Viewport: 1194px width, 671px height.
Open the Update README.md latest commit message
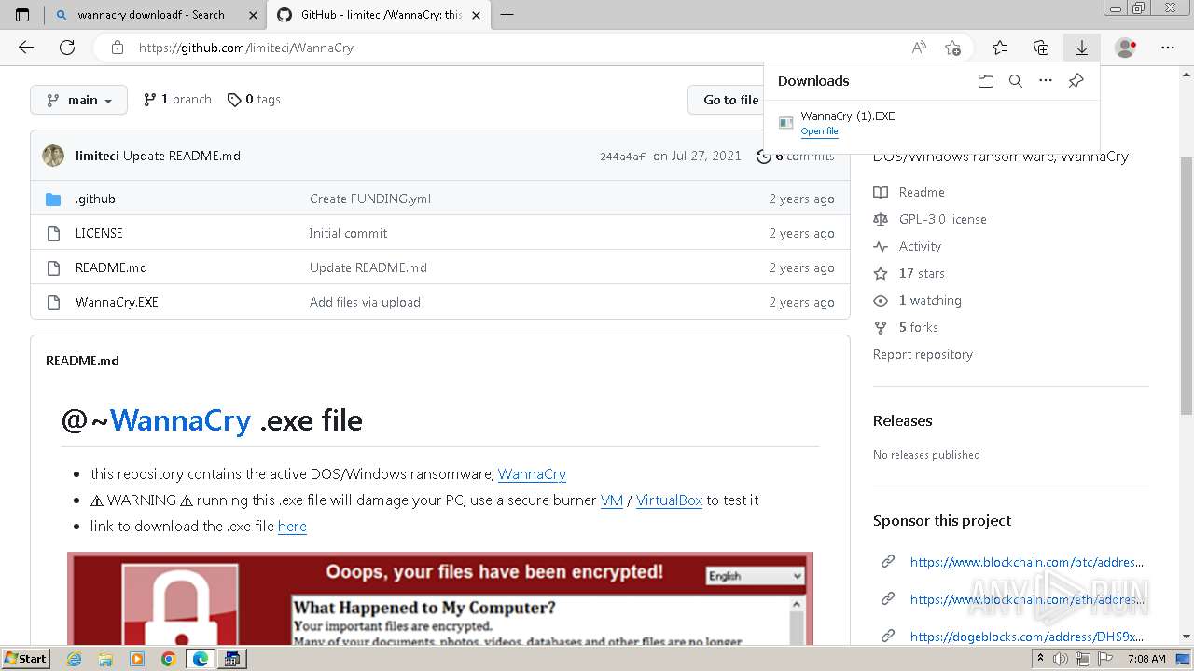(182, 156)
